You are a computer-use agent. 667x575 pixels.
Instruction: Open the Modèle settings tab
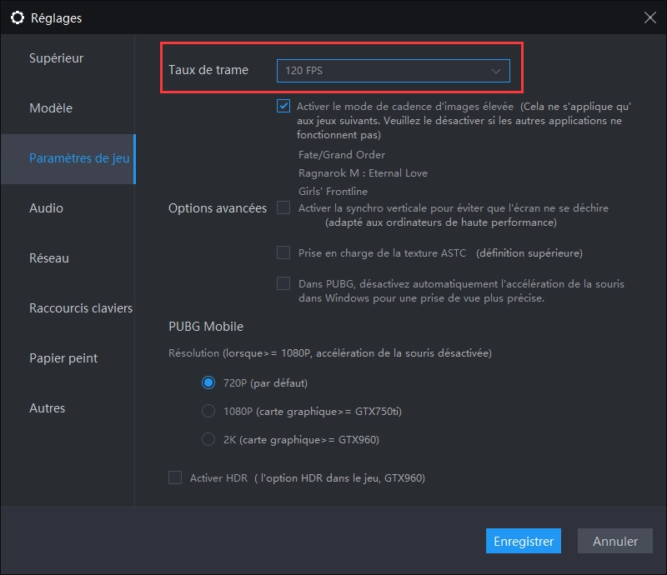(51, 108)
